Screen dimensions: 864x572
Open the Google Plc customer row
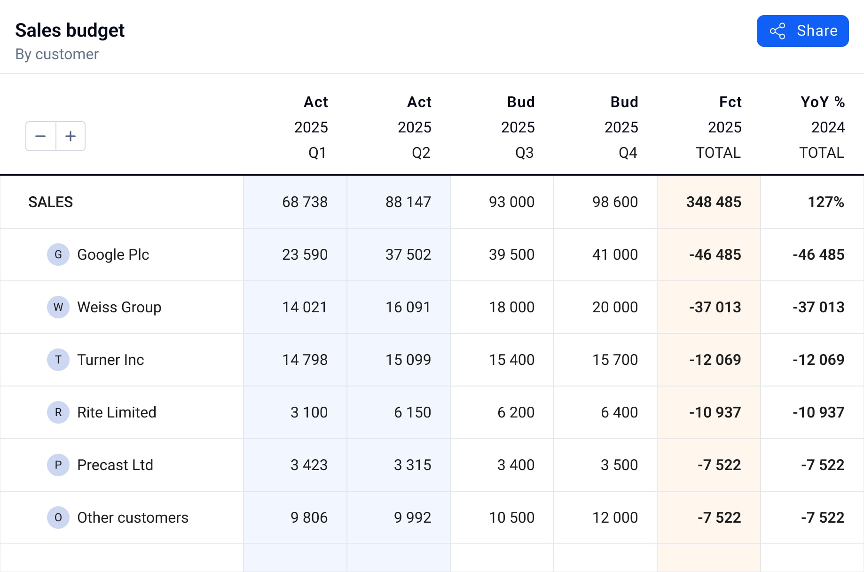coord(113,255)
